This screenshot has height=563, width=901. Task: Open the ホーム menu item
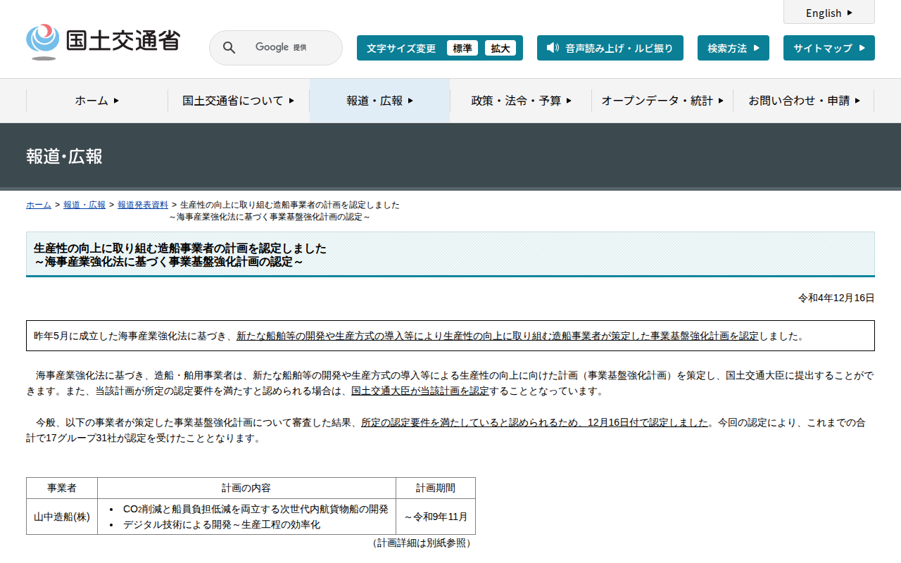97,101
